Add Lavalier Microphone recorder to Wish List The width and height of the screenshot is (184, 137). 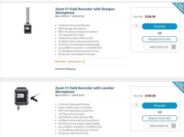(x=157, y=126)
